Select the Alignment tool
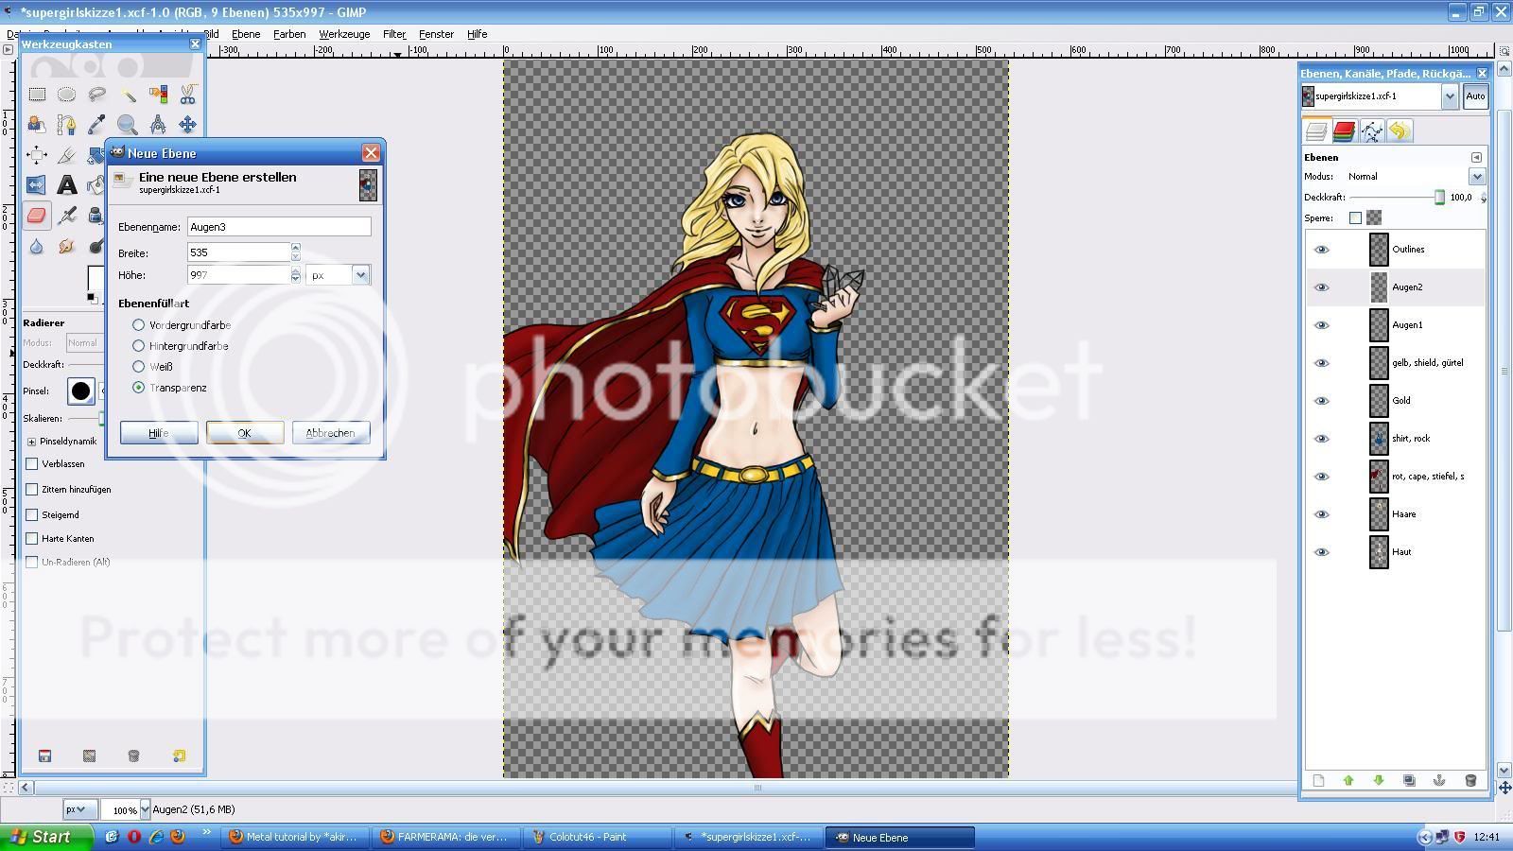Image resolution: width=1513 pixels, height=851 pixels. click(37, 154)
